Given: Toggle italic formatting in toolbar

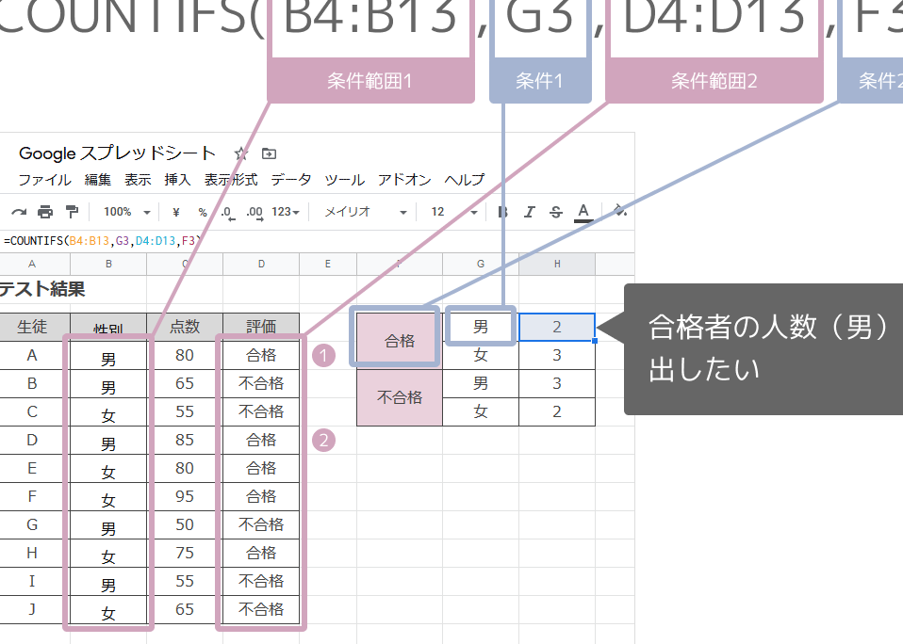Looking at the screenshot, I should pos(529,212).
